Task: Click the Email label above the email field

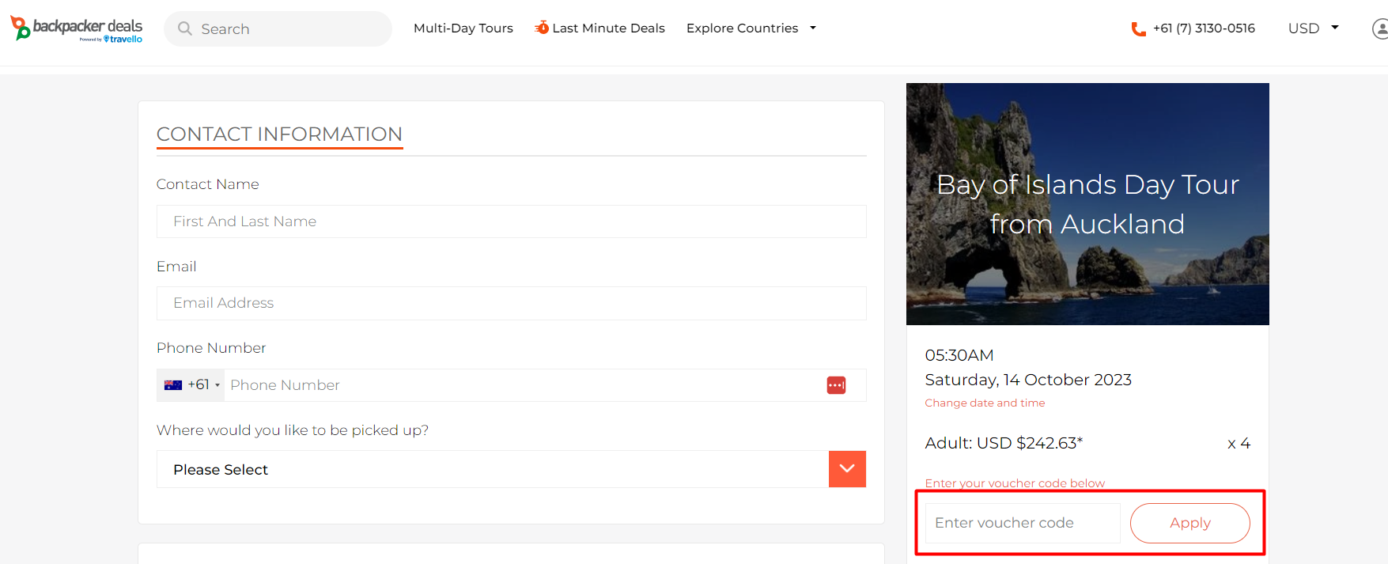Action: coord(176,267)
